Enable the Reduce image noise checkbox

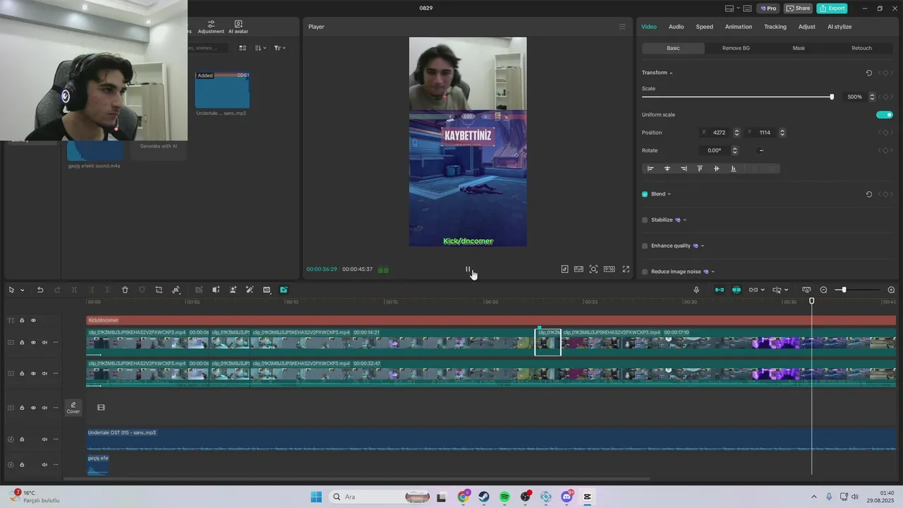point(645,272)
